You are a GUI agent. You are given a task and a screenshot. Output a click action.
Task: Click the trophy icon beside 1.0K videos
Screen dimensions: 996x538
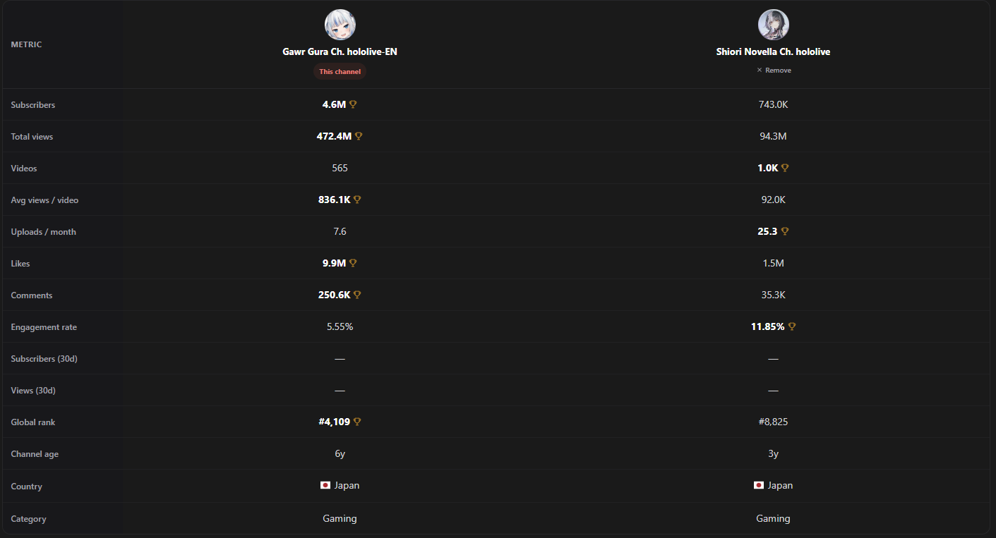click(785, 168)
